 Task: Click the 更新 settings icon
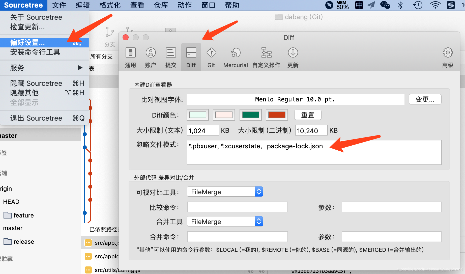tap(293, 57)
